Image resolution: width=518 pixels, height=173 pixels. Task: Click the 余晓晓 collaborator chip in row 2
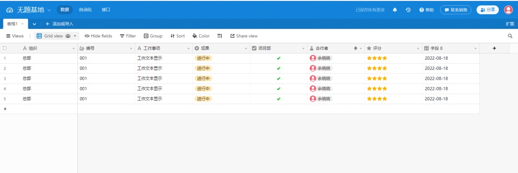(x=321, y=68)
